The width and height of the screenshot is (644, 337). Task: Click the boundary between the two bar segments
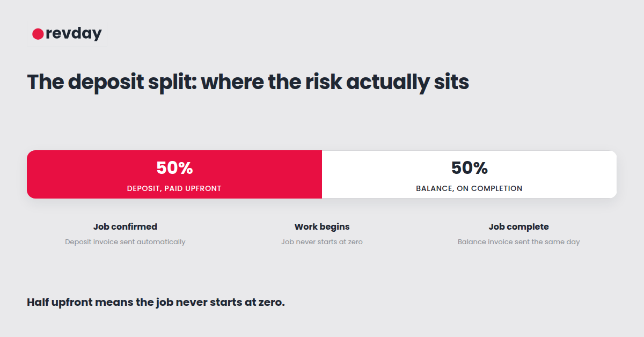pos(322,174)
